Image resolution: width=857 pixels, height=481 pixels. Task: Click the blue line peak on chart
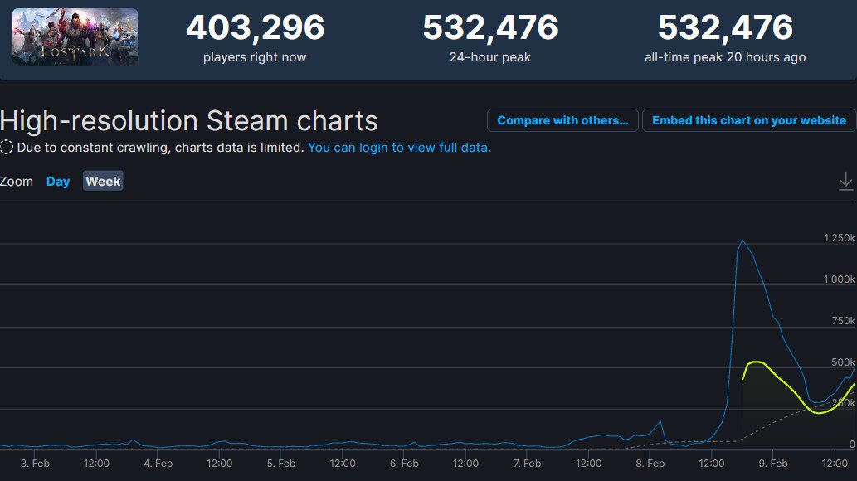pos(743,240)
